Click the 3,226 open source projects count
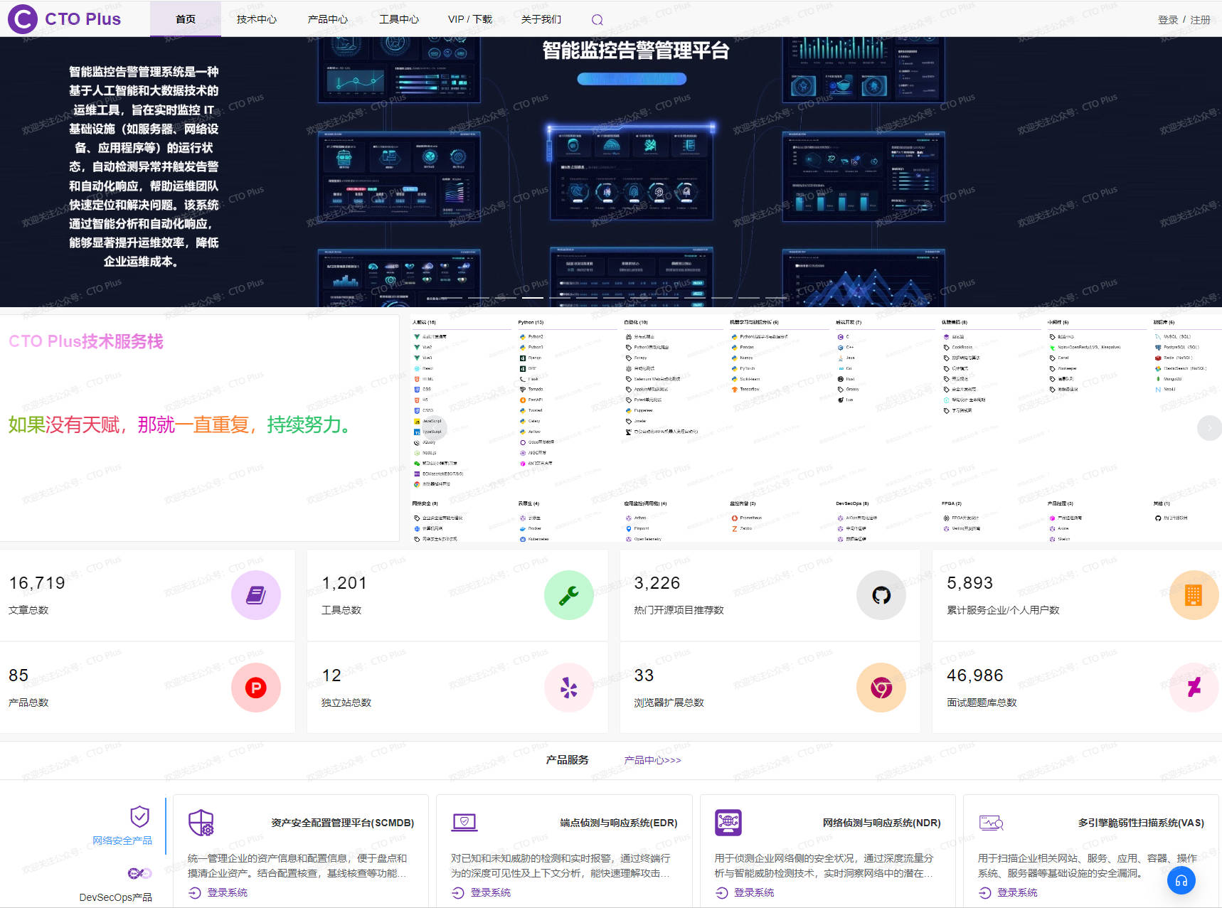Screen dimensions: 1222x908 [x=657, y=583]
